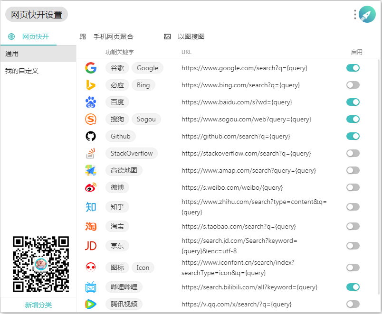The width and height of the screenshot is (382, 314).
Task: Click the 百度 keyword tag
Action: 117,102
